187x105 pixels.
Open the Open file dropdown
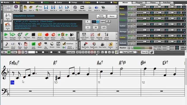(x=33, y=10)
